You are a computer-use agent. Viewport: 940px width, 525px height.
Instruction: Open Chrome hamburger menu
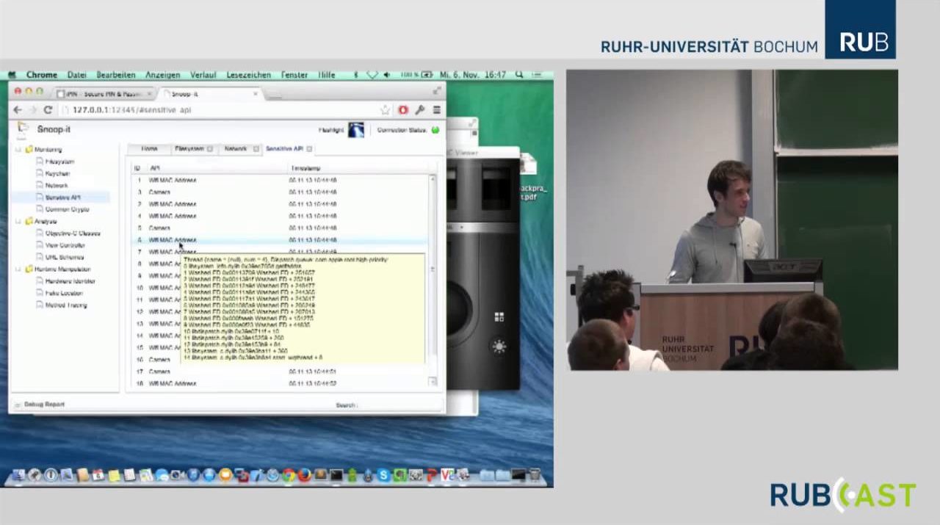(436, 110)
